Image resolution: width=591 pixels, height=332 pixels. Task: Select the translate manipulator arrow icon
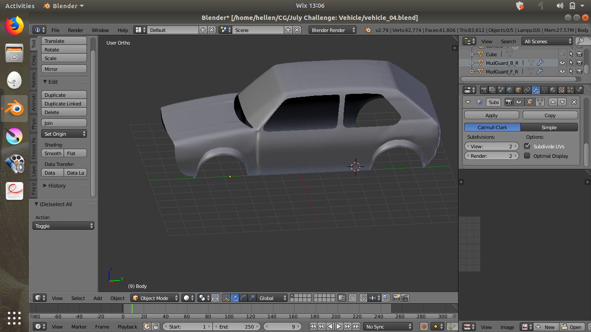click(234, 298)
